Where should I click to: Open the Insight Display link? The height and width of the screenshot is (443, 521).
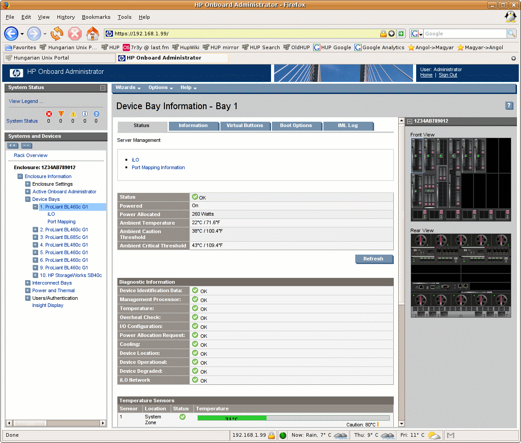[47, 305]
